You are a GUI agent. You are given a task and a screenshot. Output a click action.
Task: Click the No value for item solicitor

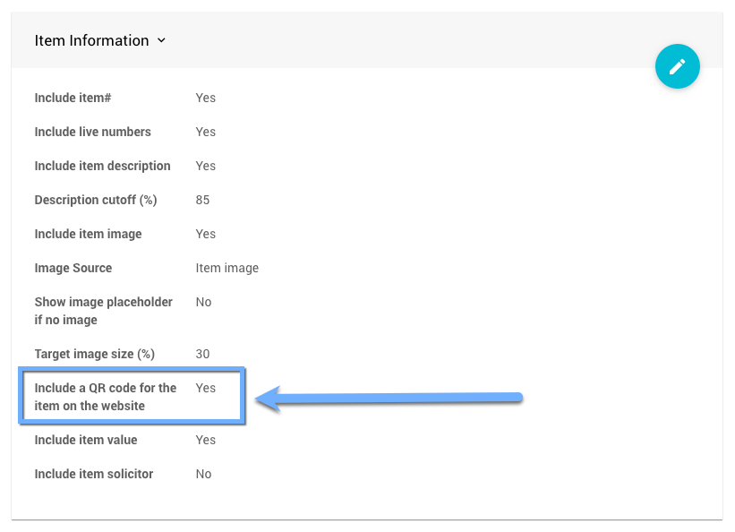[203, 474]
